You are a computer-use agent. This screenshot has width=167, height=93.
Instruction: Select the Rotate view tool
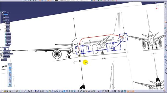(55, 91)
